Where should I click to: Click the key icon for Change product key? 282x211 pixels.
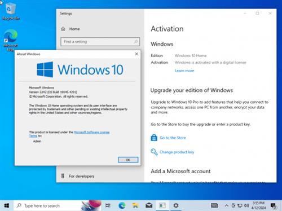coord(154,152)
